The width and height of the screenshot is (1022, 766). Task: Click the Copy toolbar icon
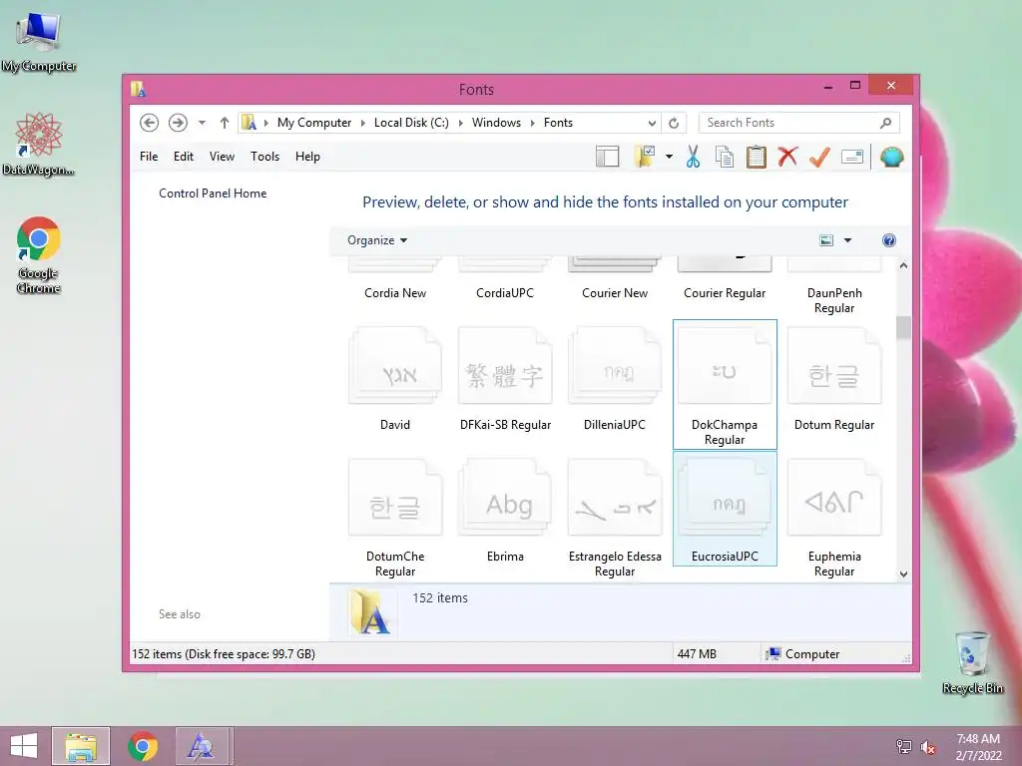pos(725,157)
